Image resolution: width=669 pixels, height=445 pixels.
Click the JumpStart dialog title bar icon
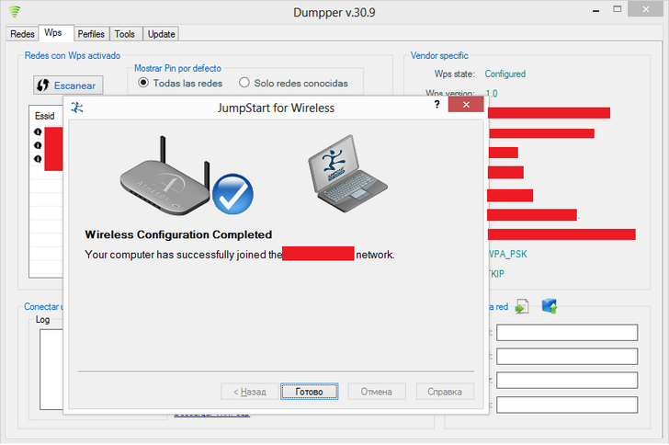(x=77, y=108)
